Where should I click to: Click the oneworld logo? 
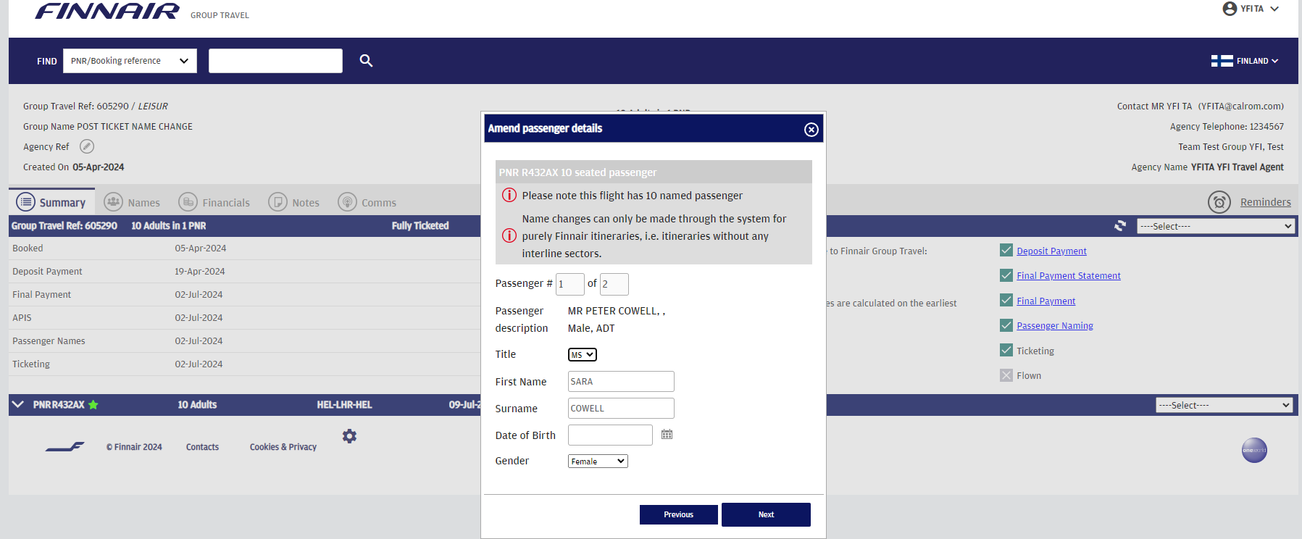[1254, 450]
